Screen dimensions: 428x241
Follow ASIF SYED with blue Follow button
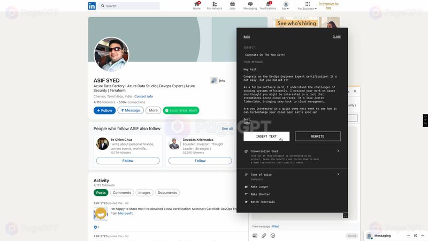click(x=104, y=110)
